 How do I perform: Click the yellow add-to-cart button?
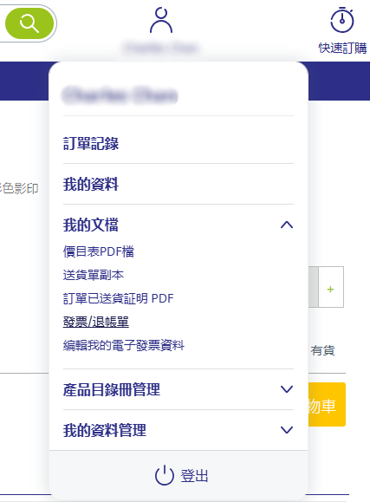click(327, 404)
